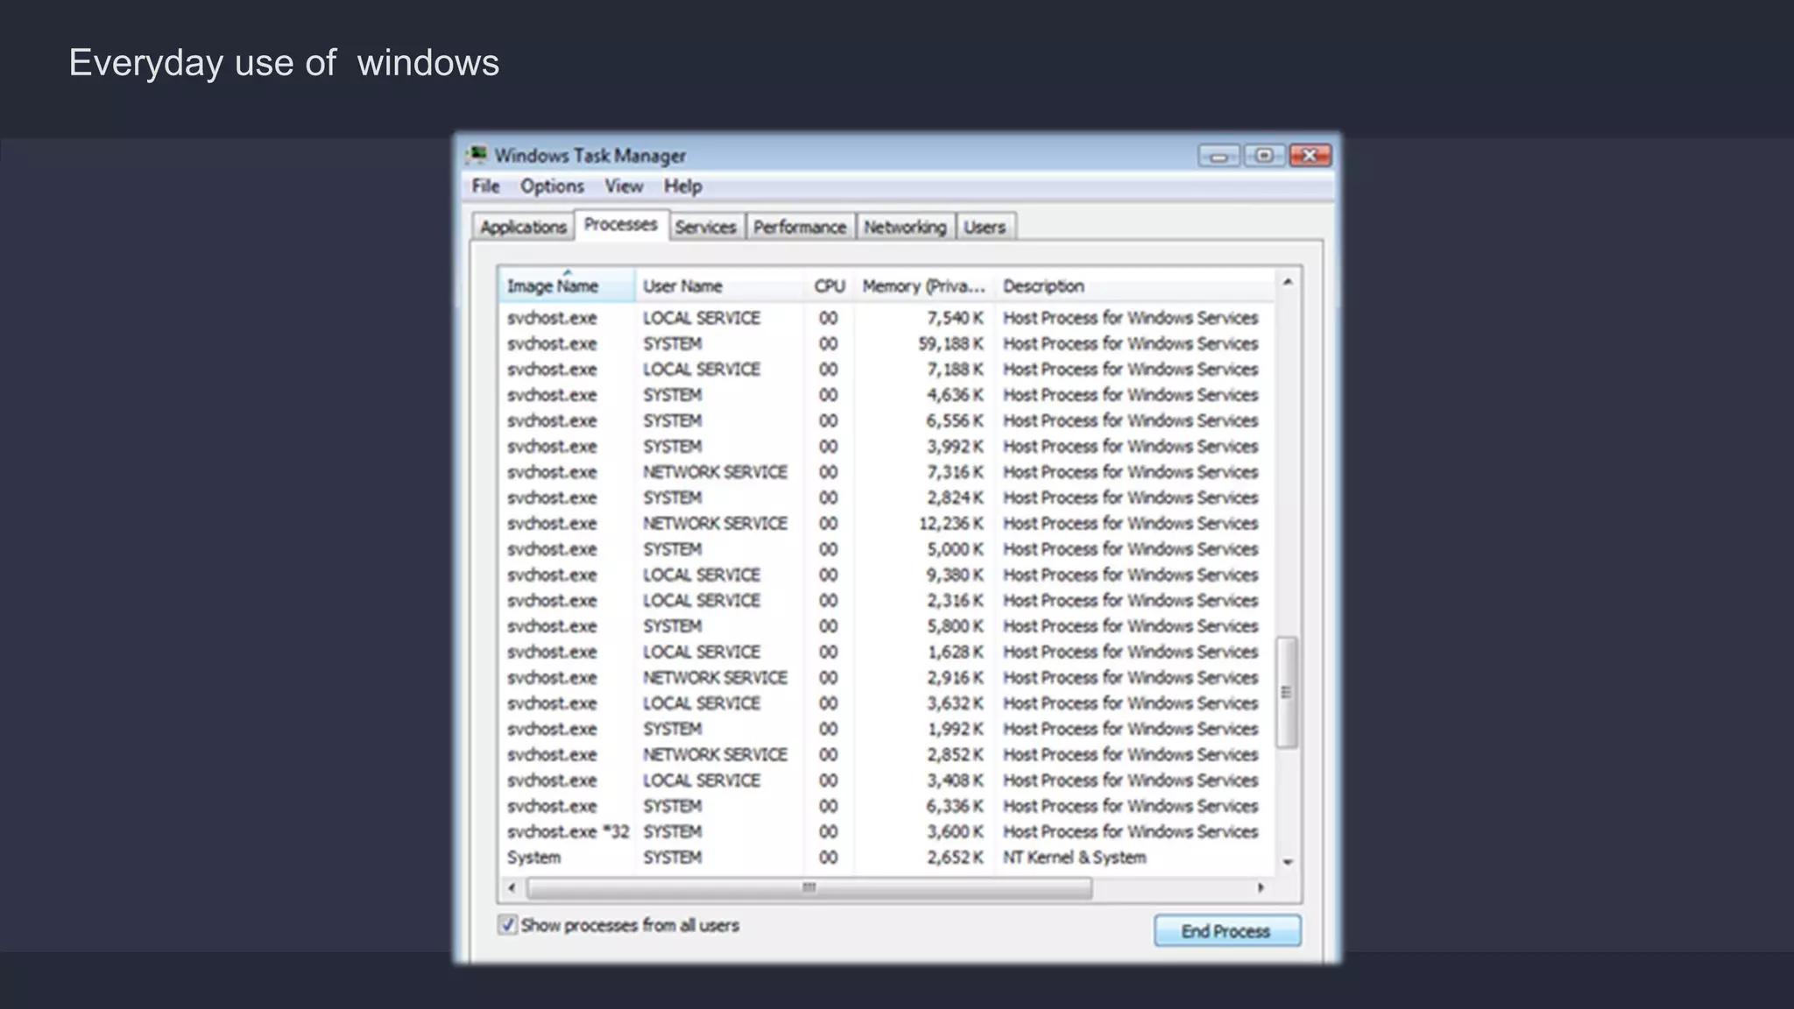Maximize the Windows Task Manager window

(x=1264, y=156)
